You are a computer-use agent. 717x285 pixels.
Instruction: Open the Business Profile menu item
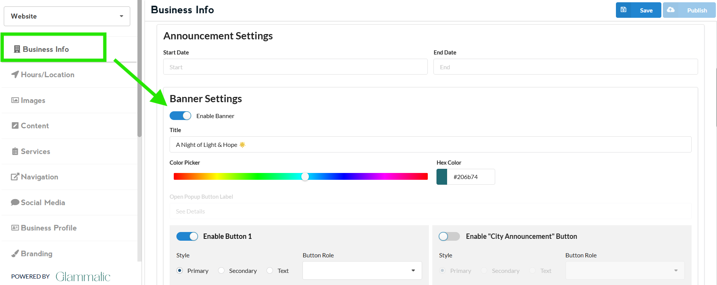48,228
